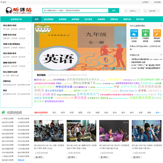Expand the 更多 sidebar category chevron
Image resolution: width=163 pixels, height=163 pixels.
[x=29, y=91]
